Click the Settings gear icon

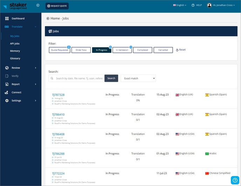tap(7, 101)
